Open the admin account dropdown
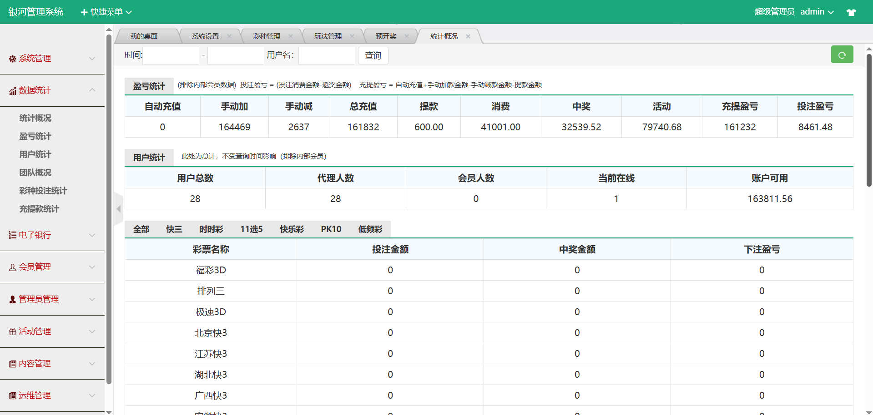Viewport: 873px width, 415px height. pos(817,12)
